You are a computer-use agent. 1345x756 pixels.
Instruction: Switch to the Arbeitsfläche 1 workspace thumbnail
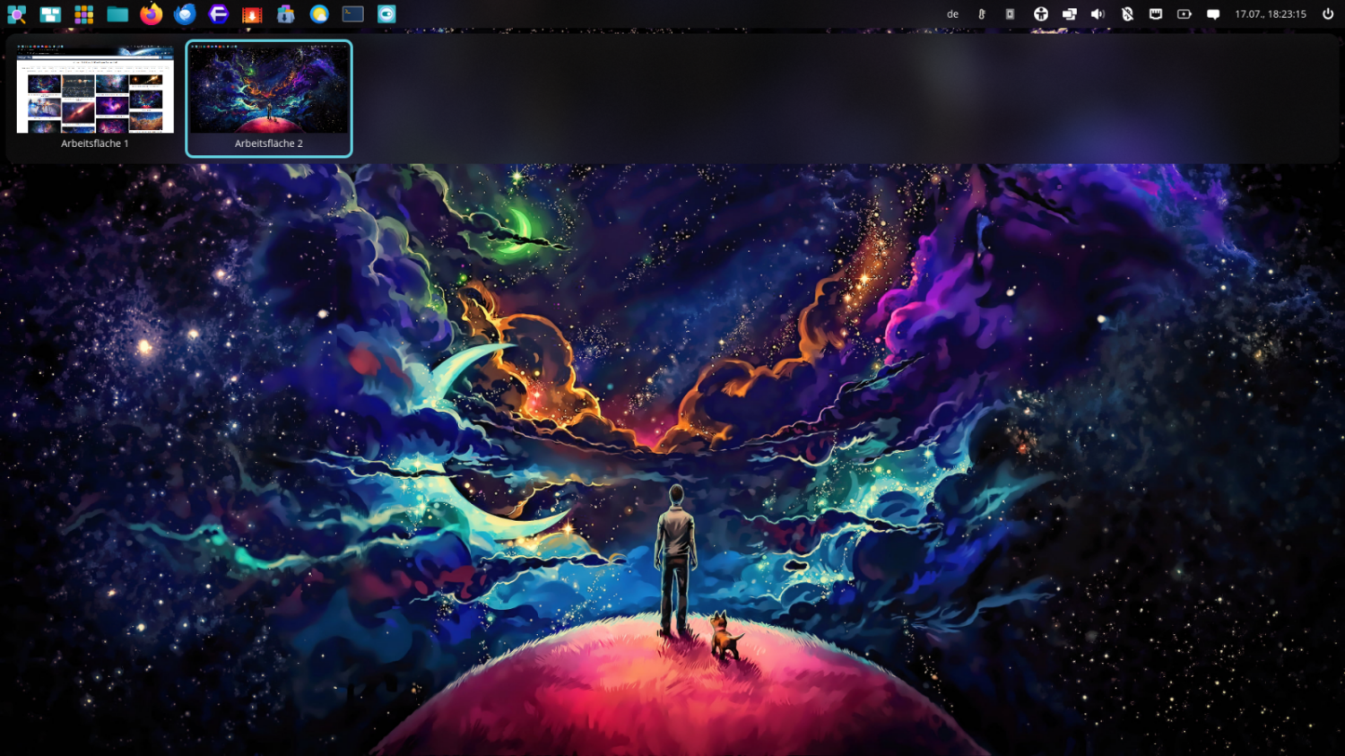pyautogui.click(x=95, y=90)
